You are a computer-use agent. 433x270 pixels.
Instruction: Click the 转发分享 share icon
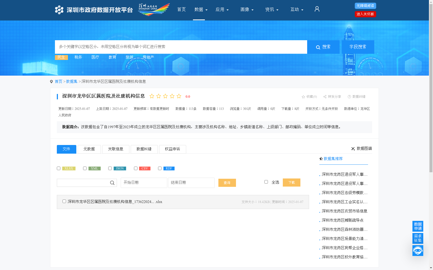pyautogui.click(x=324, y=96)
